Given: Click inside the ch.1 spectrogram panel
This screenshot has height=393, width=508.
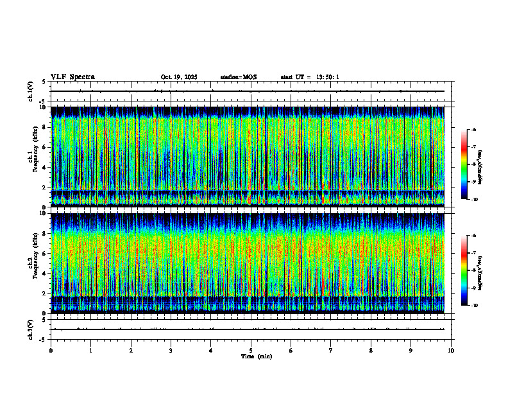Looking at the screenshot, I should [x=248, y=157].
